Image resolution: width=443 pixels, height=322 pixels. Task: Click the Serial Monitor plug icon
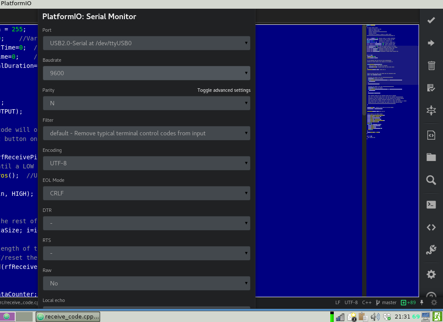tap(431, 250)
